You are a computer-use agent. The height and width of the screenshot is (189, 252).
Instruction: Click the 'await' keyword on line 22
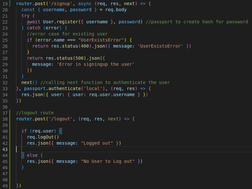pyautogui.click(x=33, y=22)
